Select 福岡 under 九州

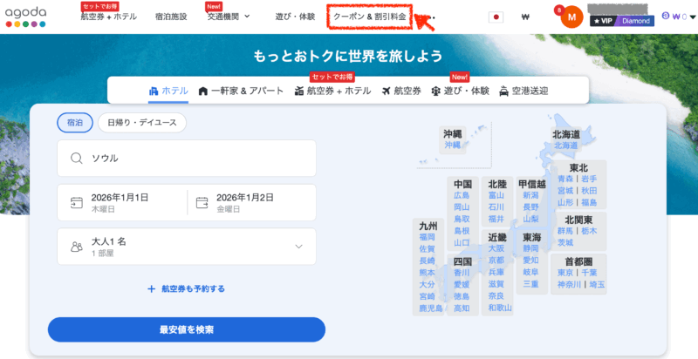(x=427, y=237)
